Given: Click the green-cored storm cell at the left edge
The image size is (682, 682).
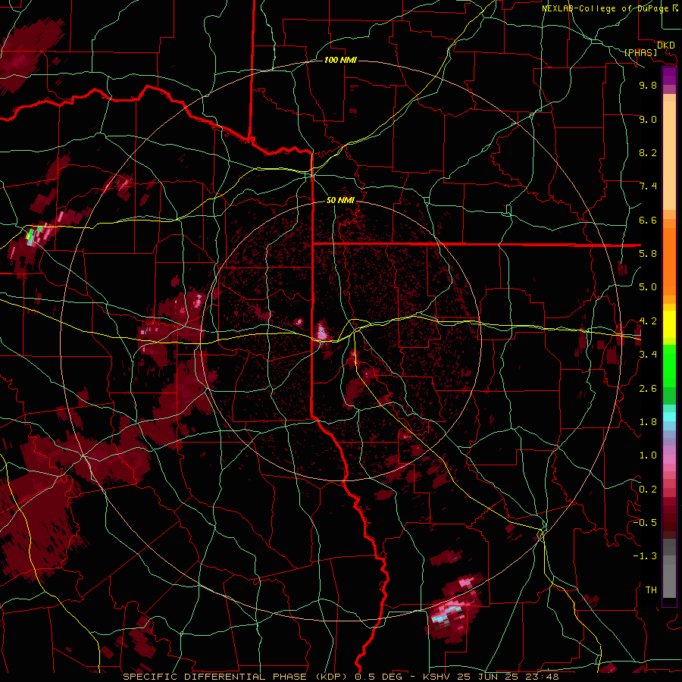Looking at the screenshot, I should pyautogui.click(x=33, y=234).
